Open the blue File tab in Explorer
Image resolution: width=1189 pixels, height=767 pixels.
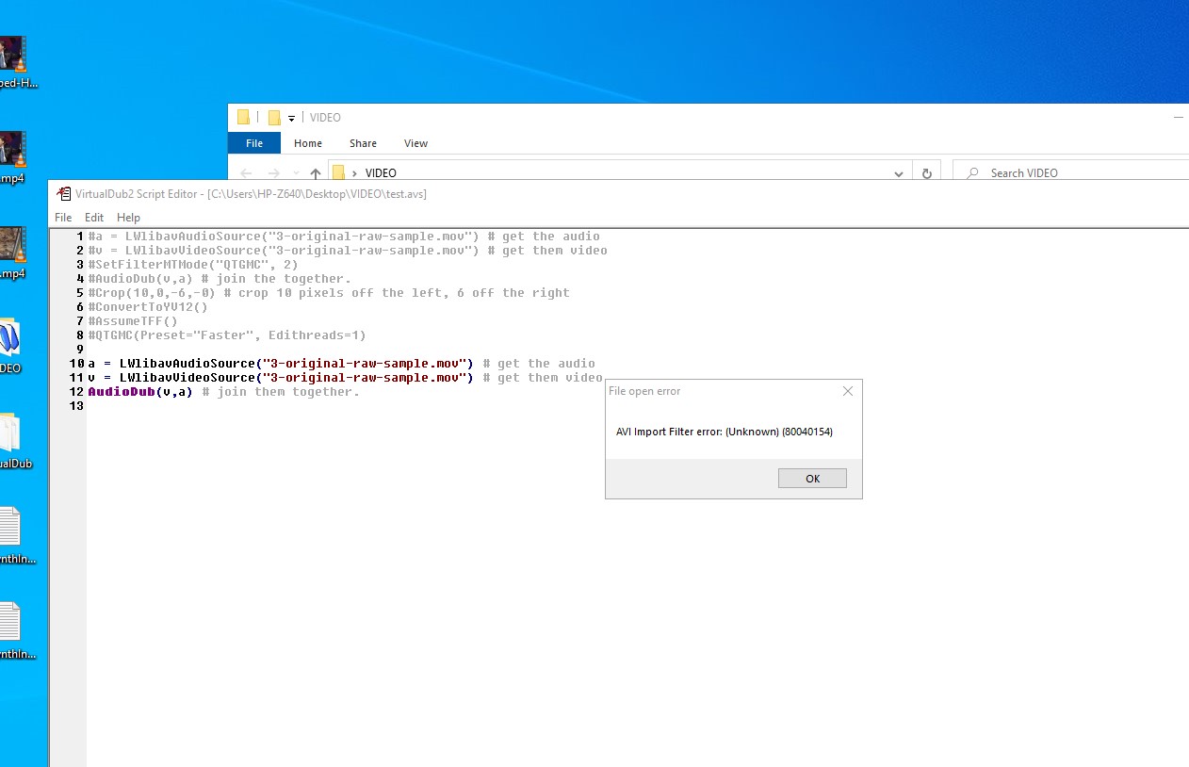[x=254, y=143]
